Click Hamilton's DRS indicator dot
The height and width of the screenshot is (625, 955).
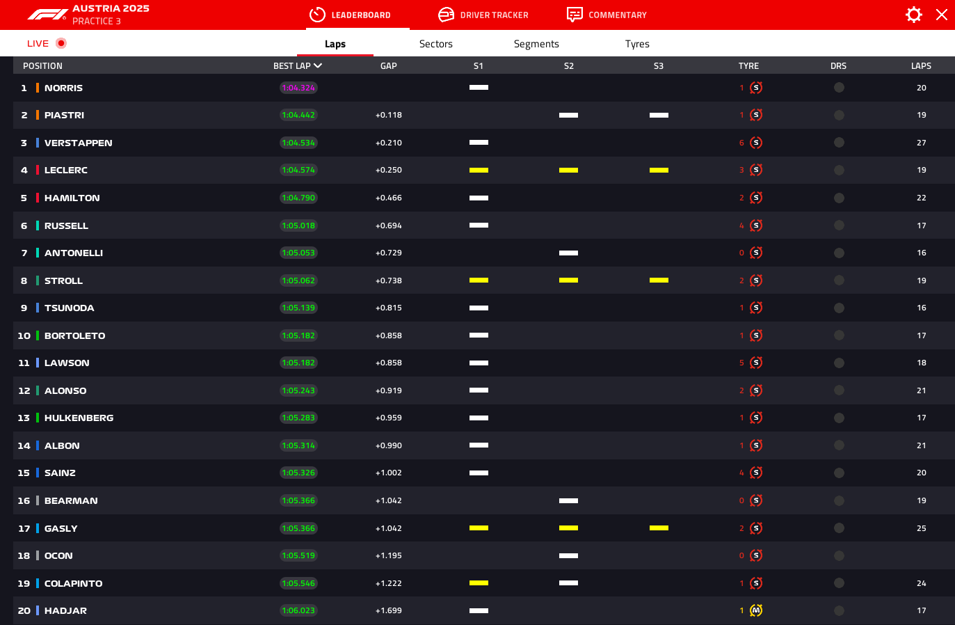tap(839, 198)
